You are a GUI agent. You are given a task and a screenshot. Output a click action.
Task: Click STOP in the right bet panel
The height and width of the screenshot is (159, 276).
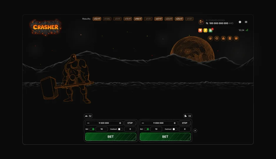(184, 123)
